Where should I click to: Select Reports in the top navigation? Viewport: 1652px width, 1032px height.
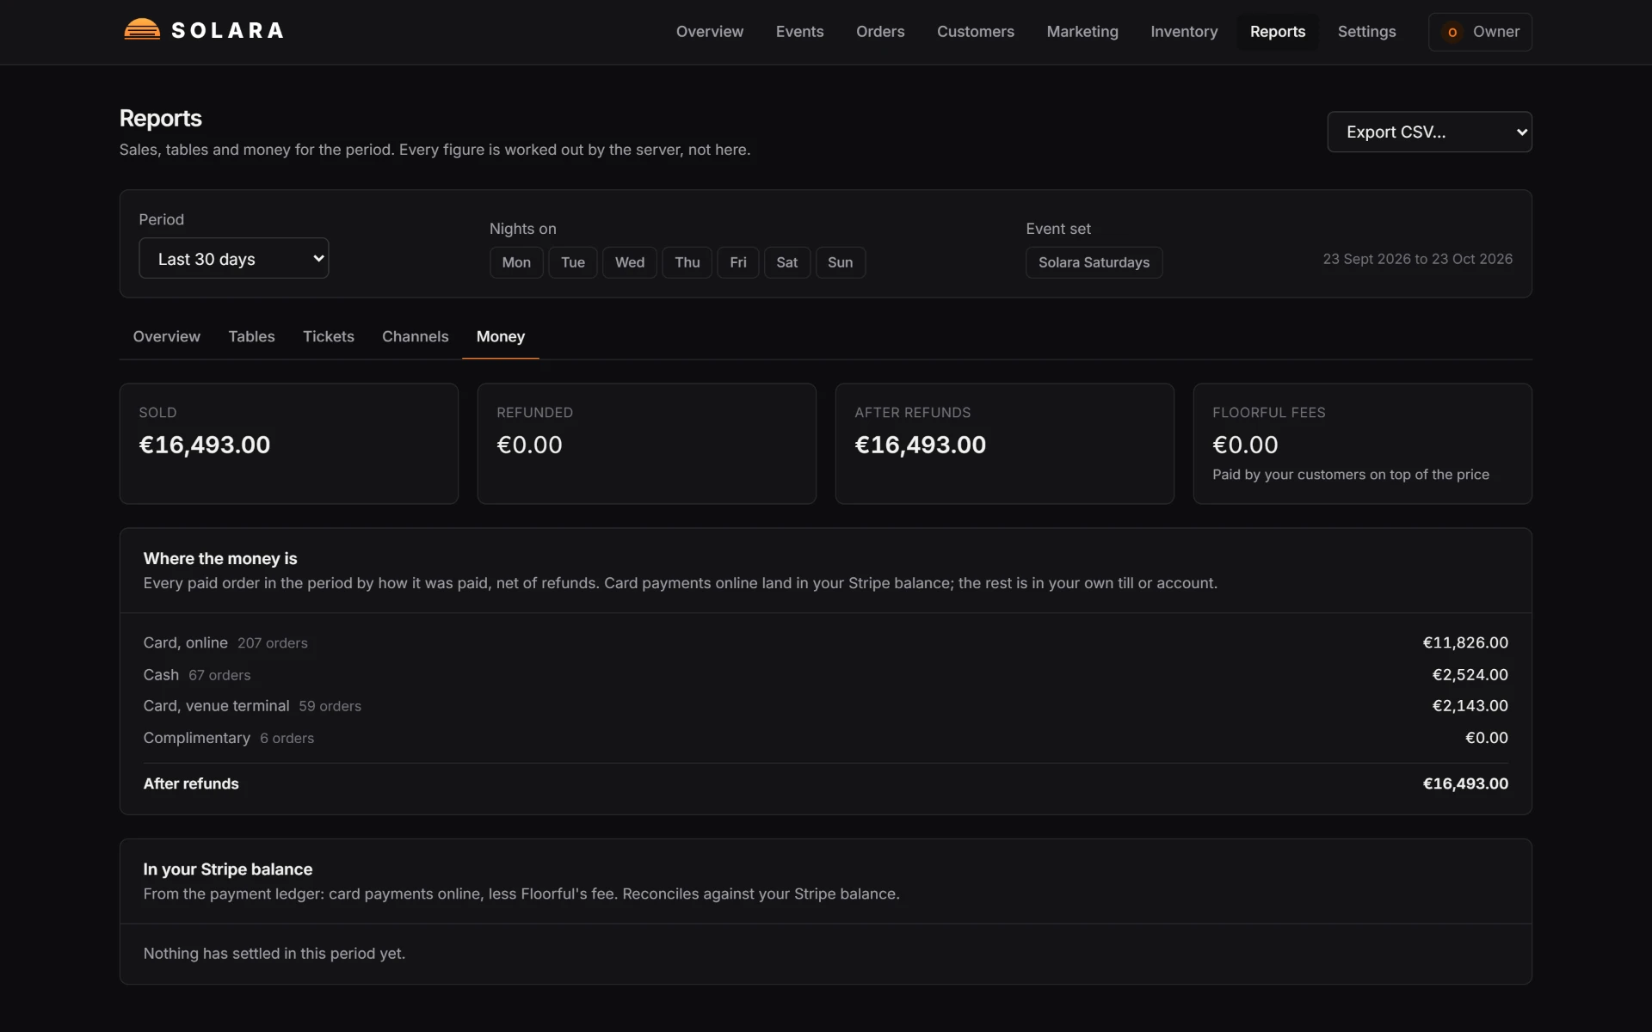1278,32
